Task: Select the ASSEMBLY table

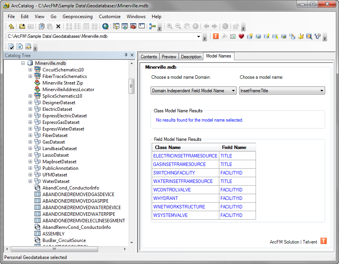Action: click(x=53, y=234)
